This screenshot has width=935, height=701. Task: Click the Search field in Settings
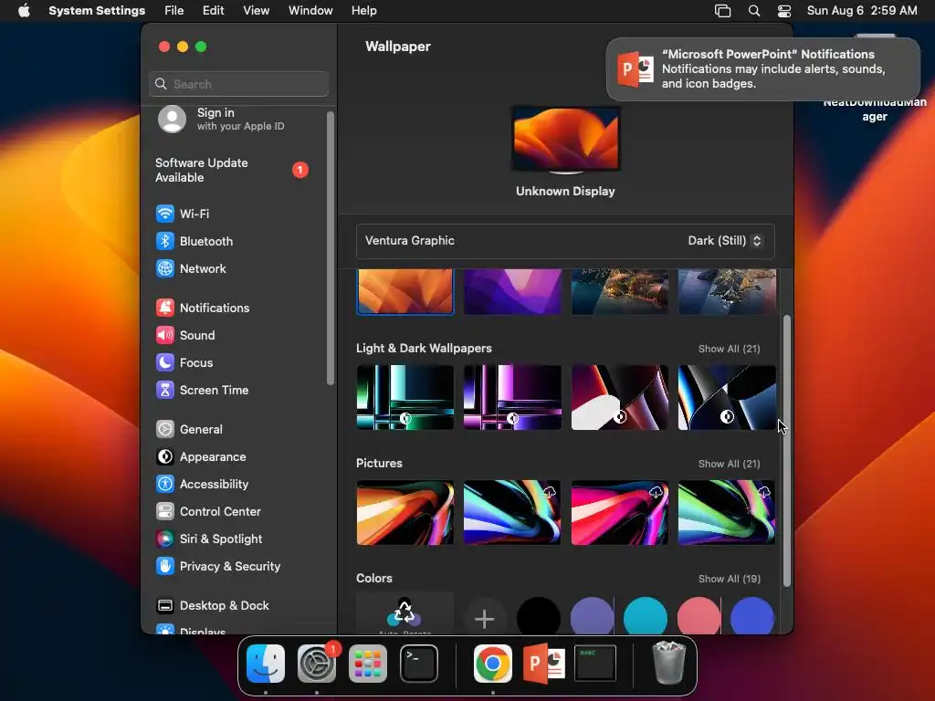[238, 84]
